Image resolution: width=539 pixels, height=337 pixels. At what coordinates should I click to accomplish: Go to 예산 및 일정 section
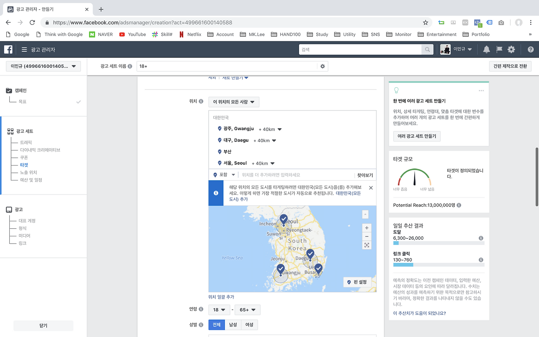click(31, 180)
